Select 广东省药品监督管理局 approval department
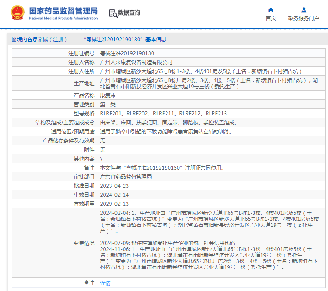This screenshot has height=291, width=328. coord(126,177)
